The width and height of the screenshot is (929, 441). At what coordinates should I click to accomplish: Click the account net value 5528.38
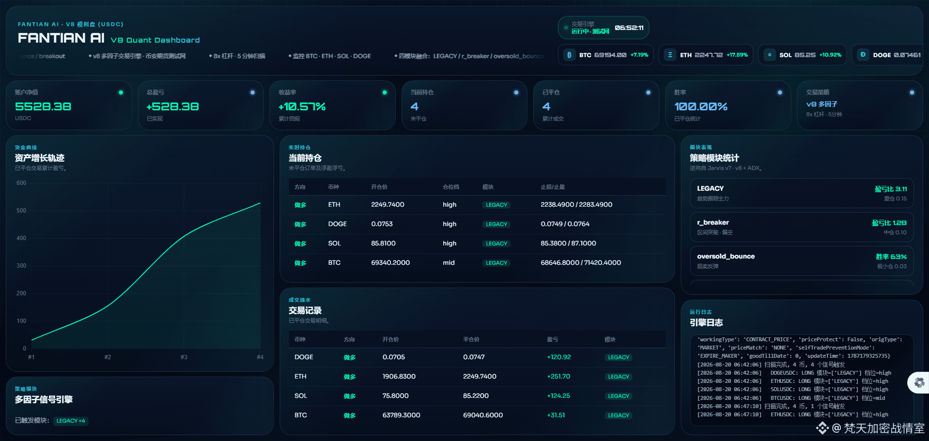pyautogui.click(x=43, y=106)
